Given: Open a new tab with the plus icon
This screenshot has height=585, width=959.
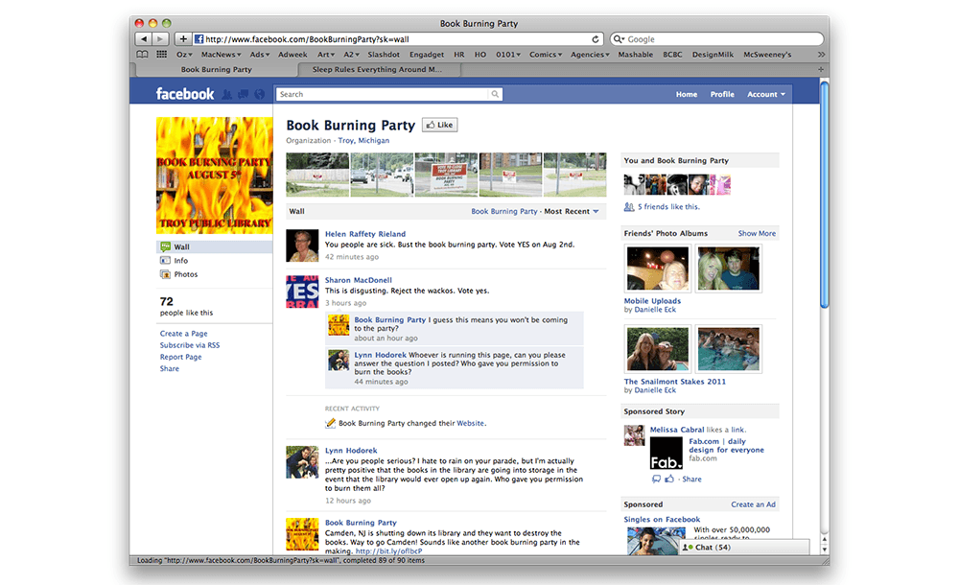Looking at the screenshot, I should pos(821,69).
